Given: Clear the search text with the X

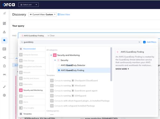Looking at the screenshot, I should point(139,42).
